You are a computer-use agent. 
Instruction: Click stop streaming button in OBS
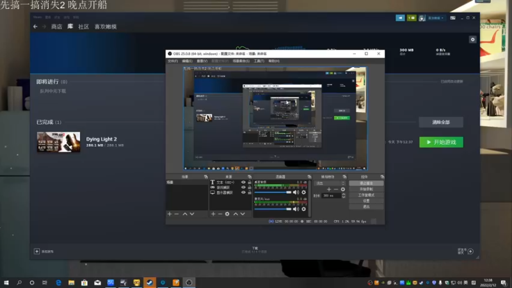pos(366,183)
